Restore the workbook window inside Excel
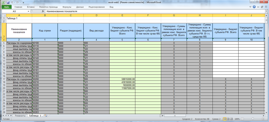The width and height of the screenshot is (269, 122). (x=262, y=7)
